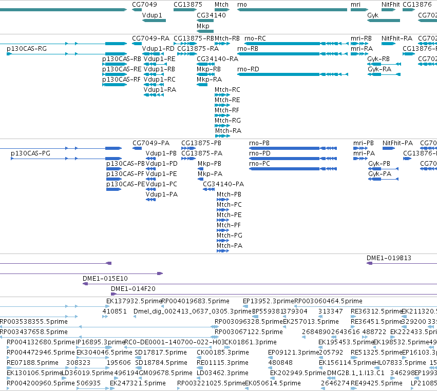The width and height of the screenshot is (437, 391).
Task: Select the CG34140 gene label
Action: tap(211, 15)
